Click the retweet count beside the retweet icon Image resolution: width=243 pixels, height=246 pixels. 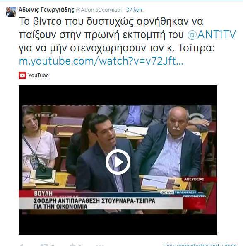(53, 245)
